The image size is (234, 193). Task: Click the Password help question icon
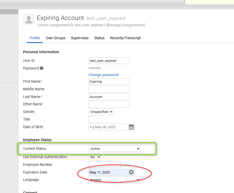tap(42, 68)
